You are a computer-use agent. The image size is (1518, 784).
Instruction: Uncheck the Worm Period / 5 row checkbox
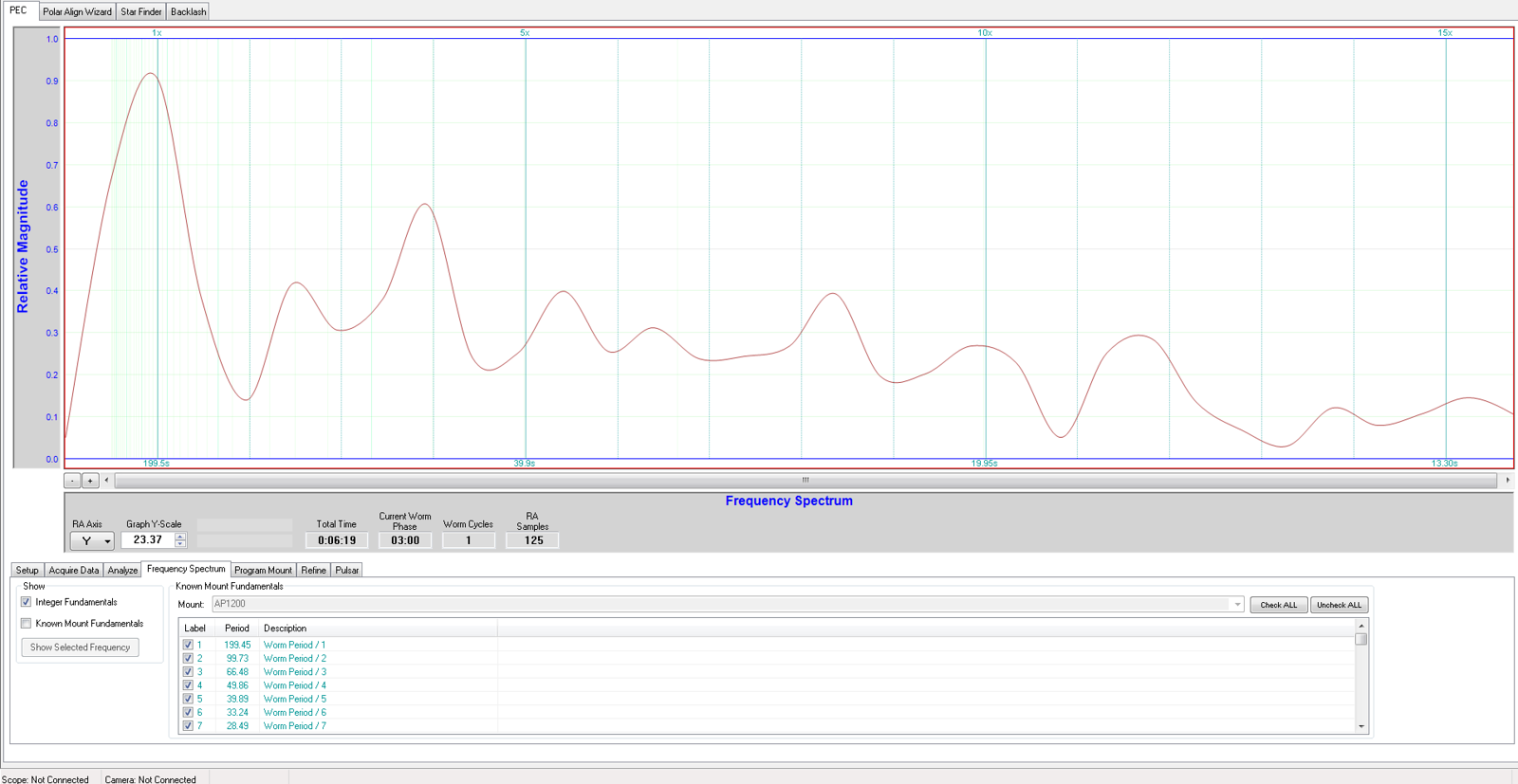pyautogui.click(x=188, y=699)
